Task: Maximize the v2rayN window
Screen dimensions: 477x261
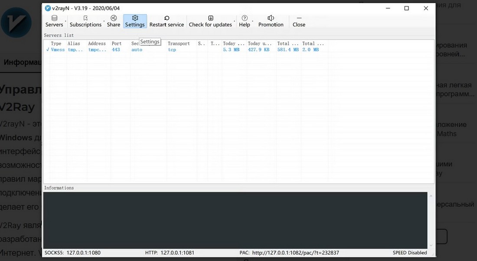Action: click(x=406, y=8)
